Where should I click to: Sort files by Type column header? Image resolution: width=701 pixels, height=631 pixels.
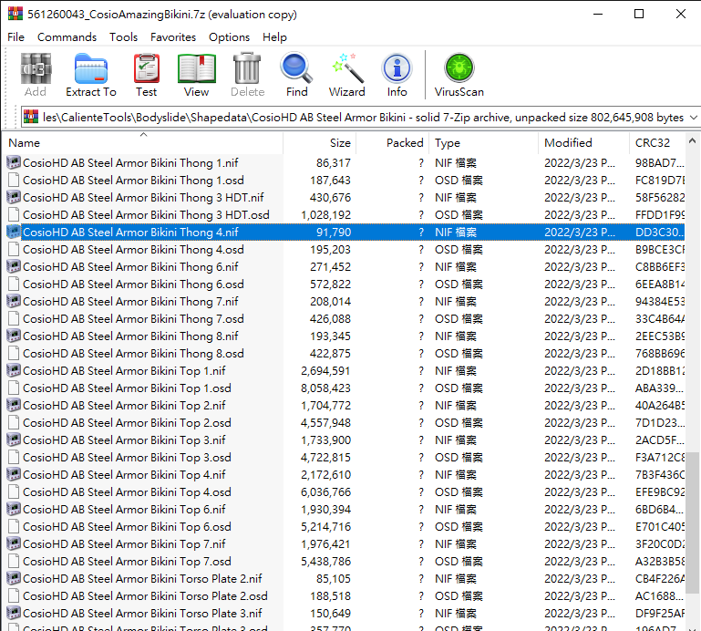[483, 142]
